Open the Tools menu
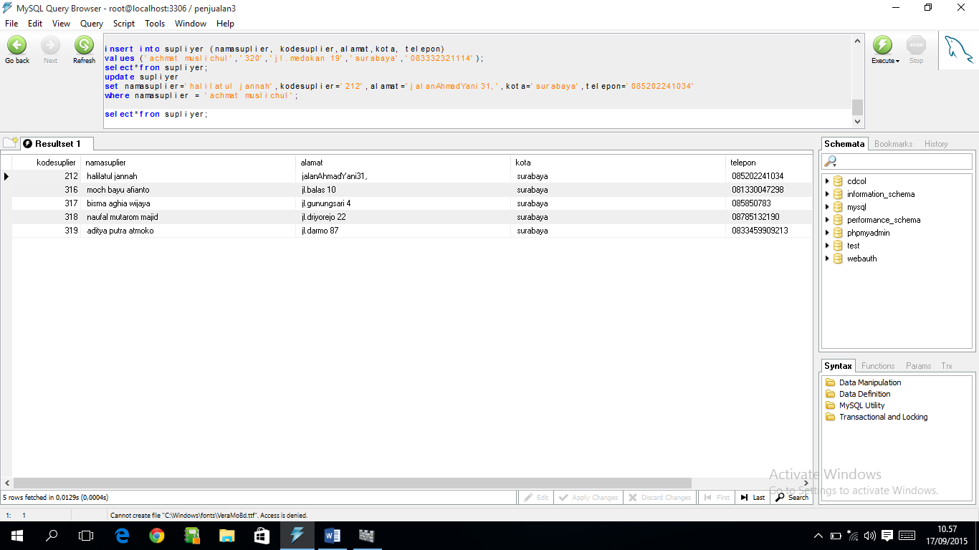This screenshot has height=550, width=979. pos(155,23)
